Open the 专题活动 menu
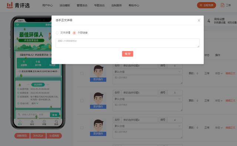 tap(99, 6)
